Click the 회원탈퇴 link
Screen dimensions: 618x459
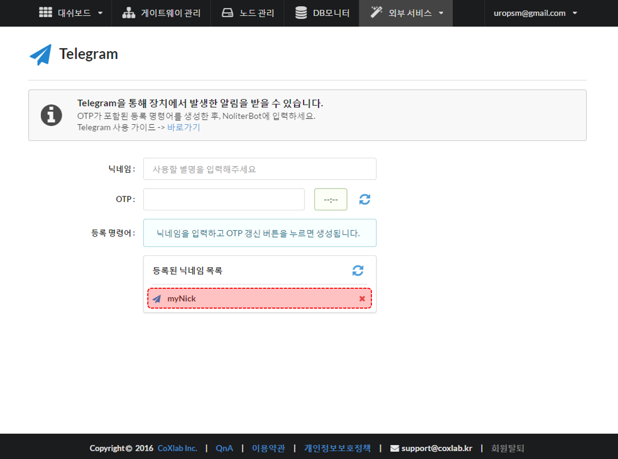point(508,448)
